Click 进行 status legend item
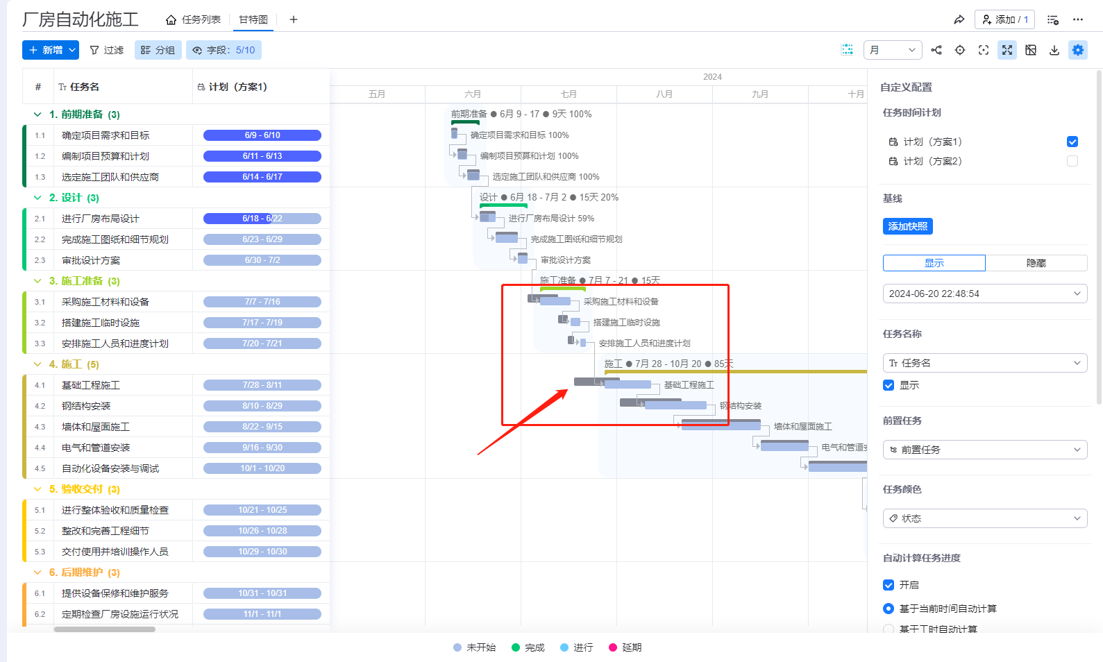 tap(577, 647)
